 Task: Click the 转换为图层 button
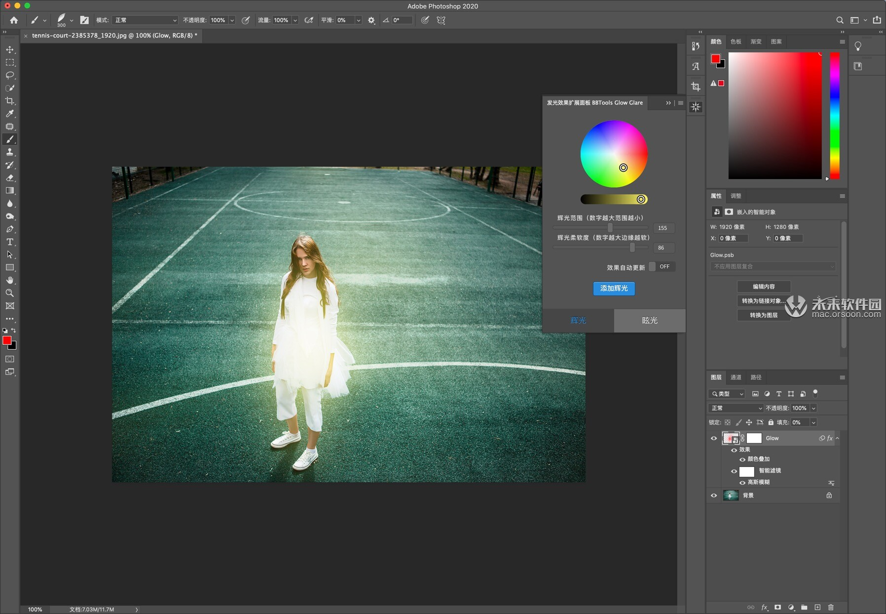pyautogui.click(x=764, y=315)
